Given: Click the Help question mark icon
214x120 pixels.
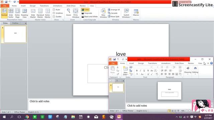Looking at the screenshot, I should [x=211, y=63].
